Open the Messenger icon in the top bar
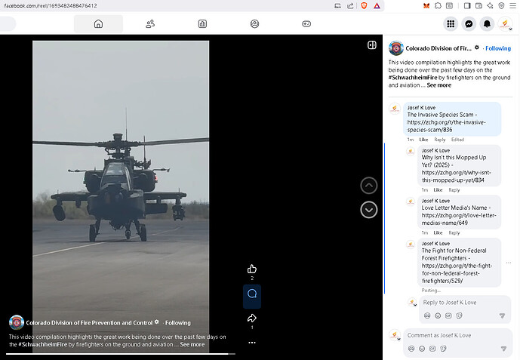Image resolution: width=520 pixels, height=360 pixels. 469,23
